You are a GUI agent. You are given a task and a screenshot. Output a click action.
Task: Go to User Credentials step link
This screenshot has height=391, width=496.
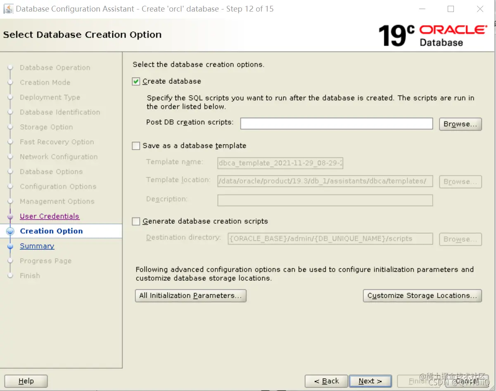pos(50,216)
